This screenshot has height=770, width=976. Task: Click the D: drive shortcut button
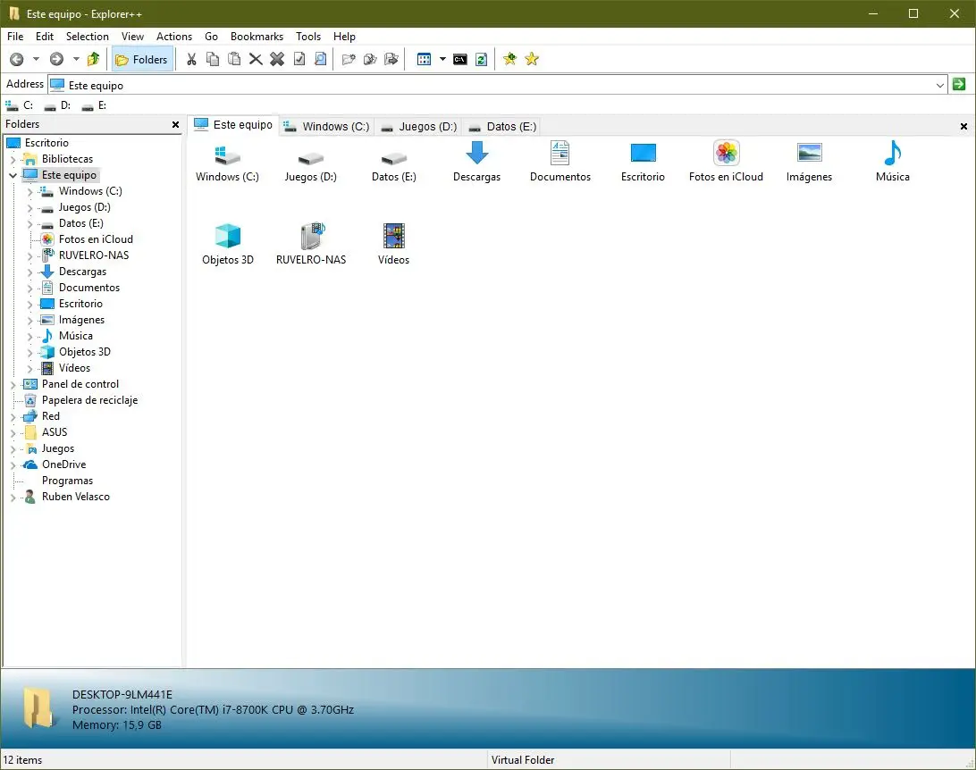[x=58, y=105]
